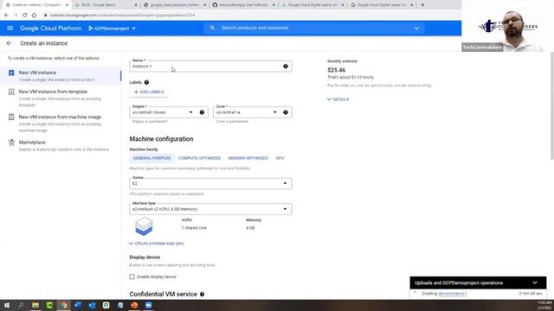This screenshot has width=554, height=311.
Task: Click the Search products and resources field
Action: (x=314, y=28)
